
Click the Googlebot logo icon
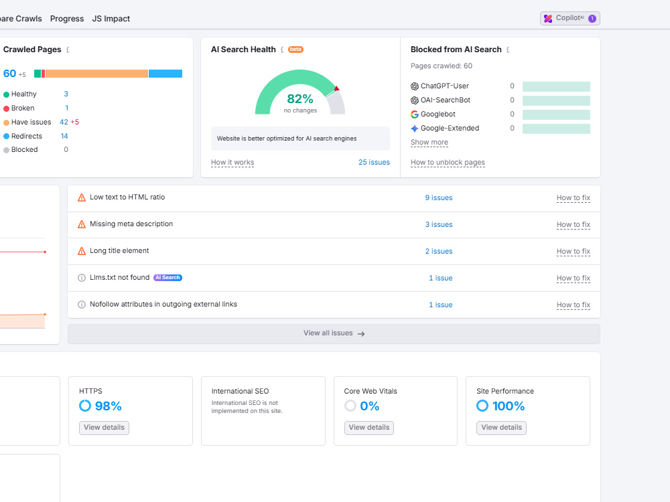pos(415,114)
